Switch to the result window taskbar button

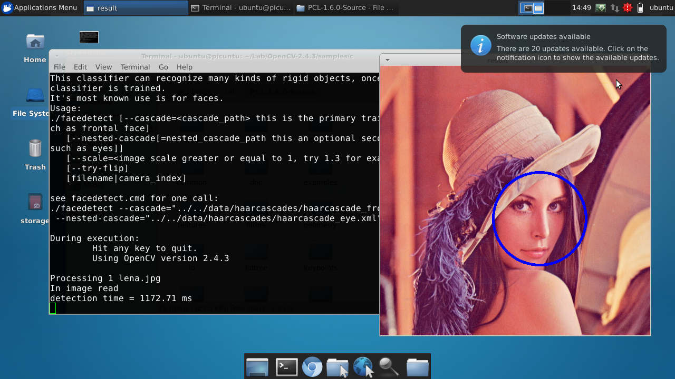pos(136,8)
